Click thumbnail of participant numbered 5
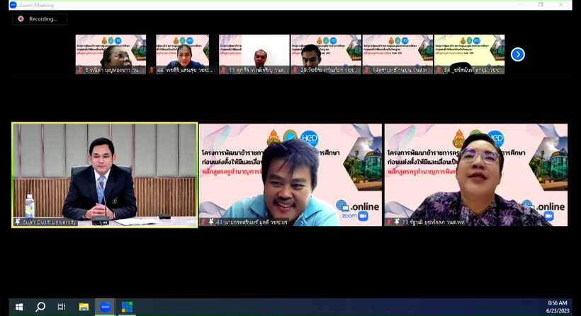 (x=111, y=54)
